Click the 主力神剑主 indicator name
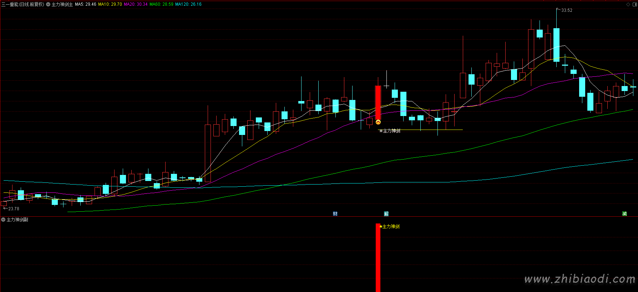Image resolution: width=638 pixels, height=292 pixels. (62, 4)
